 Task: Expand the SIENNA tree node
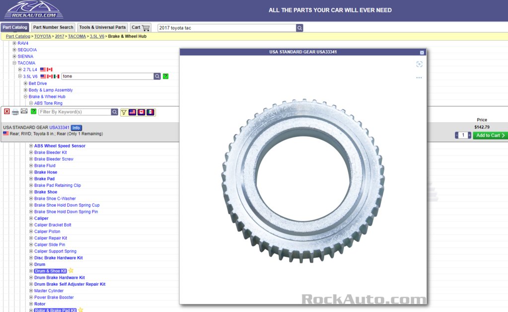(14, 56)
